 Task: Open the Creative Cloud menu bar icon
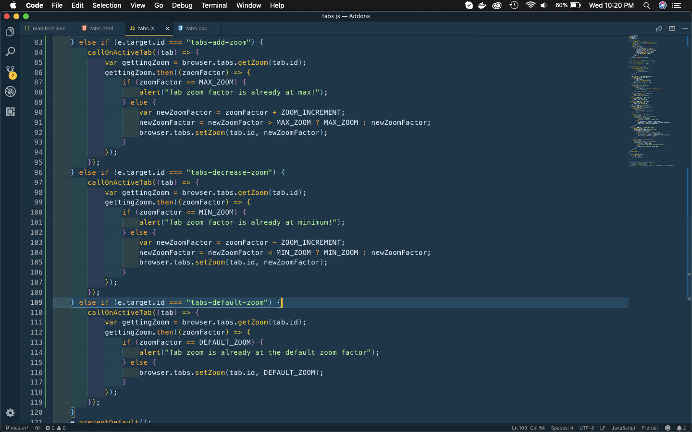[x=497, y=5]
